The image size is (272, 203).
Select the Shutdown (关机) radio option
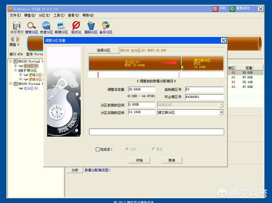(127, 149)
